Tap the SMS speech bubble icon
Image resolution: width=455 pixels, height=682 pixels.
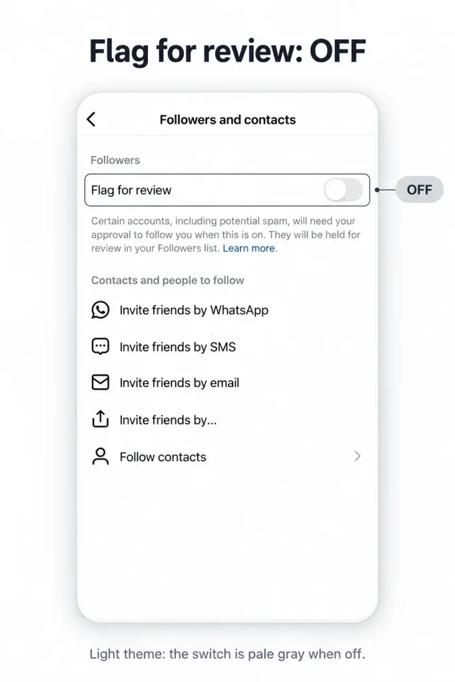click(x=101, y=346)
